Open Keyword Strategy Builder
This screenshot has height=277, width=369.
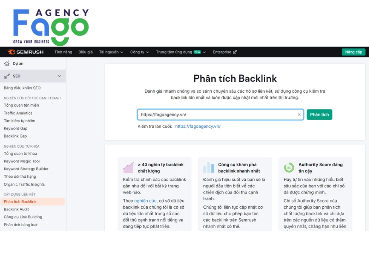[26, 169]
